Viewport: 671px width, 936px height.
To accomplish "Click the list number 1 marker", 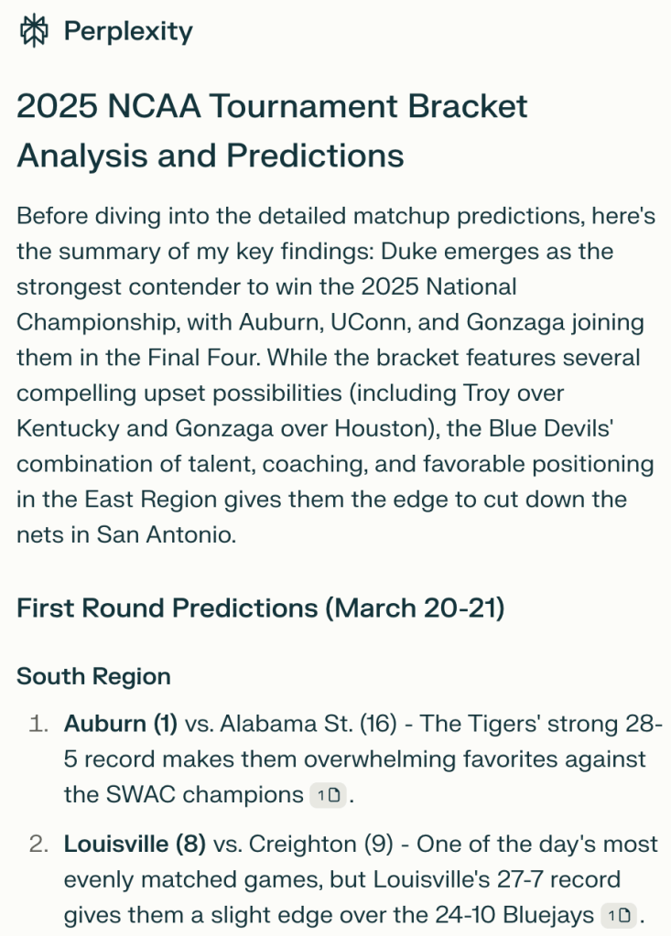I will (x=38, y=724).
